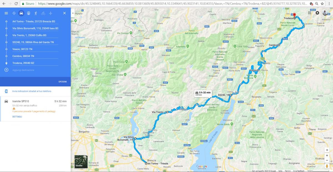The image size is (333, 172).
Task: Bookmark page with star icon
Action: [x=322, y=4]
